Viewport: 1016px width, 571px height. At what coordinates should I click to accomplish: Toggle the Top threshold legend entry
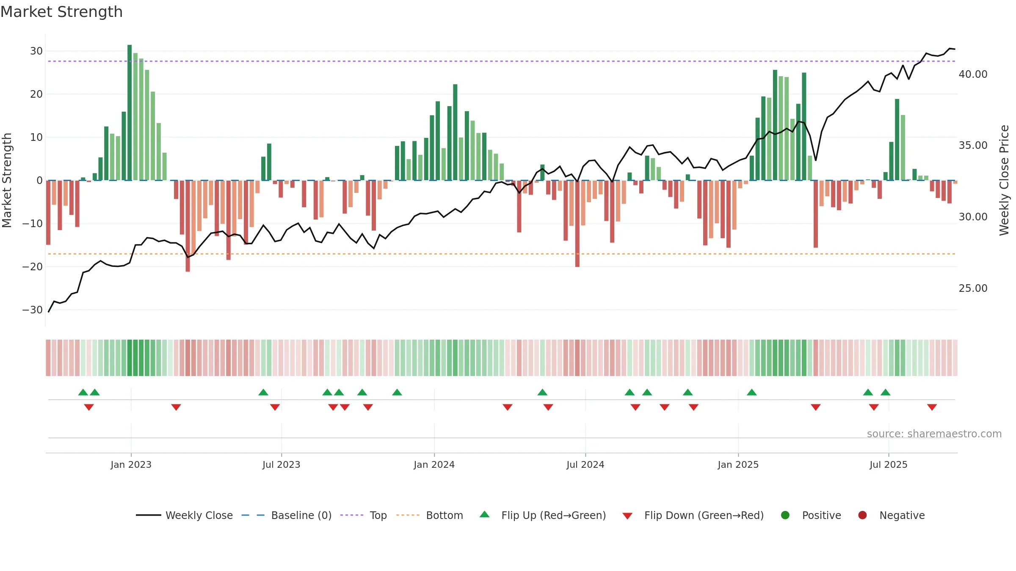tap(363, 515)
